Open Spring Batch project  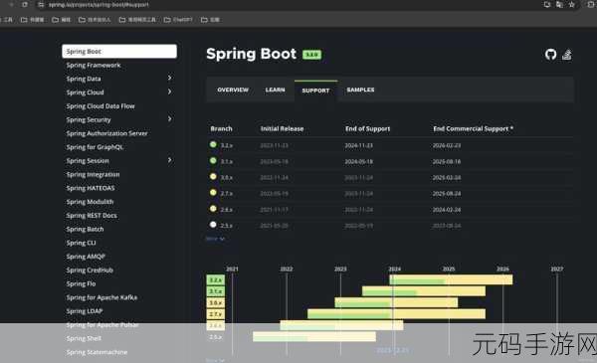85,230
